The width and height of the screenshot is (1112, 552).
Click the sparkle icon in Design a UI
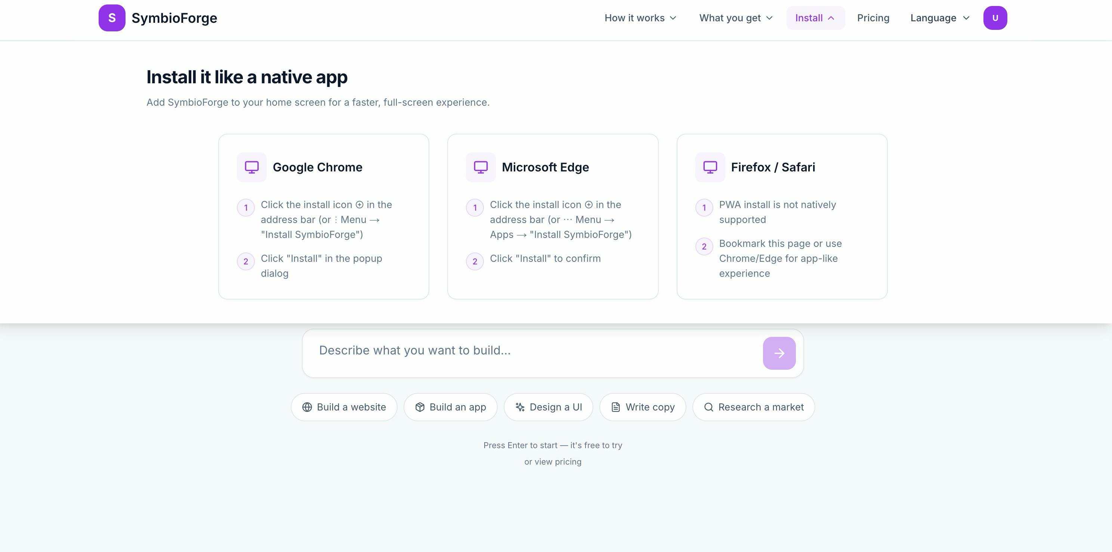pyautogui.click(x=520, y=407)
